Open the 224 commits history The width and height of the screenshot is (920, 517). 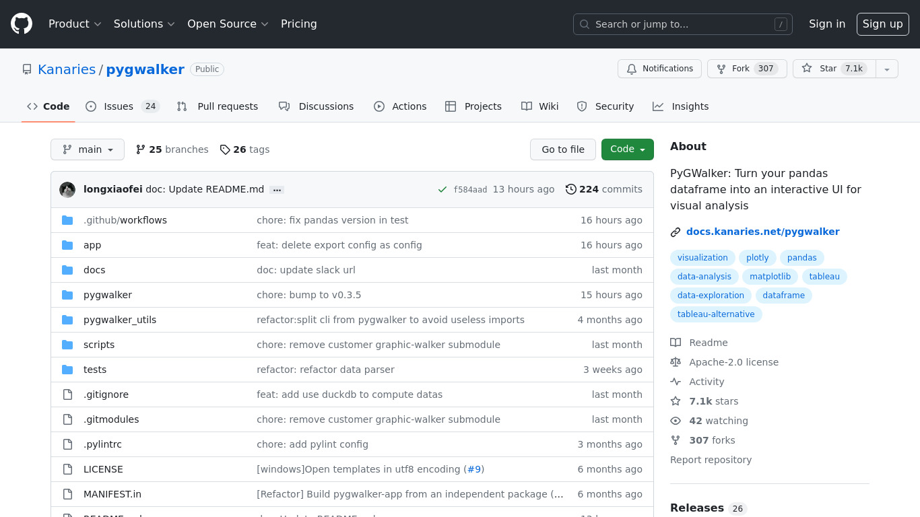[x=604, y=189]
